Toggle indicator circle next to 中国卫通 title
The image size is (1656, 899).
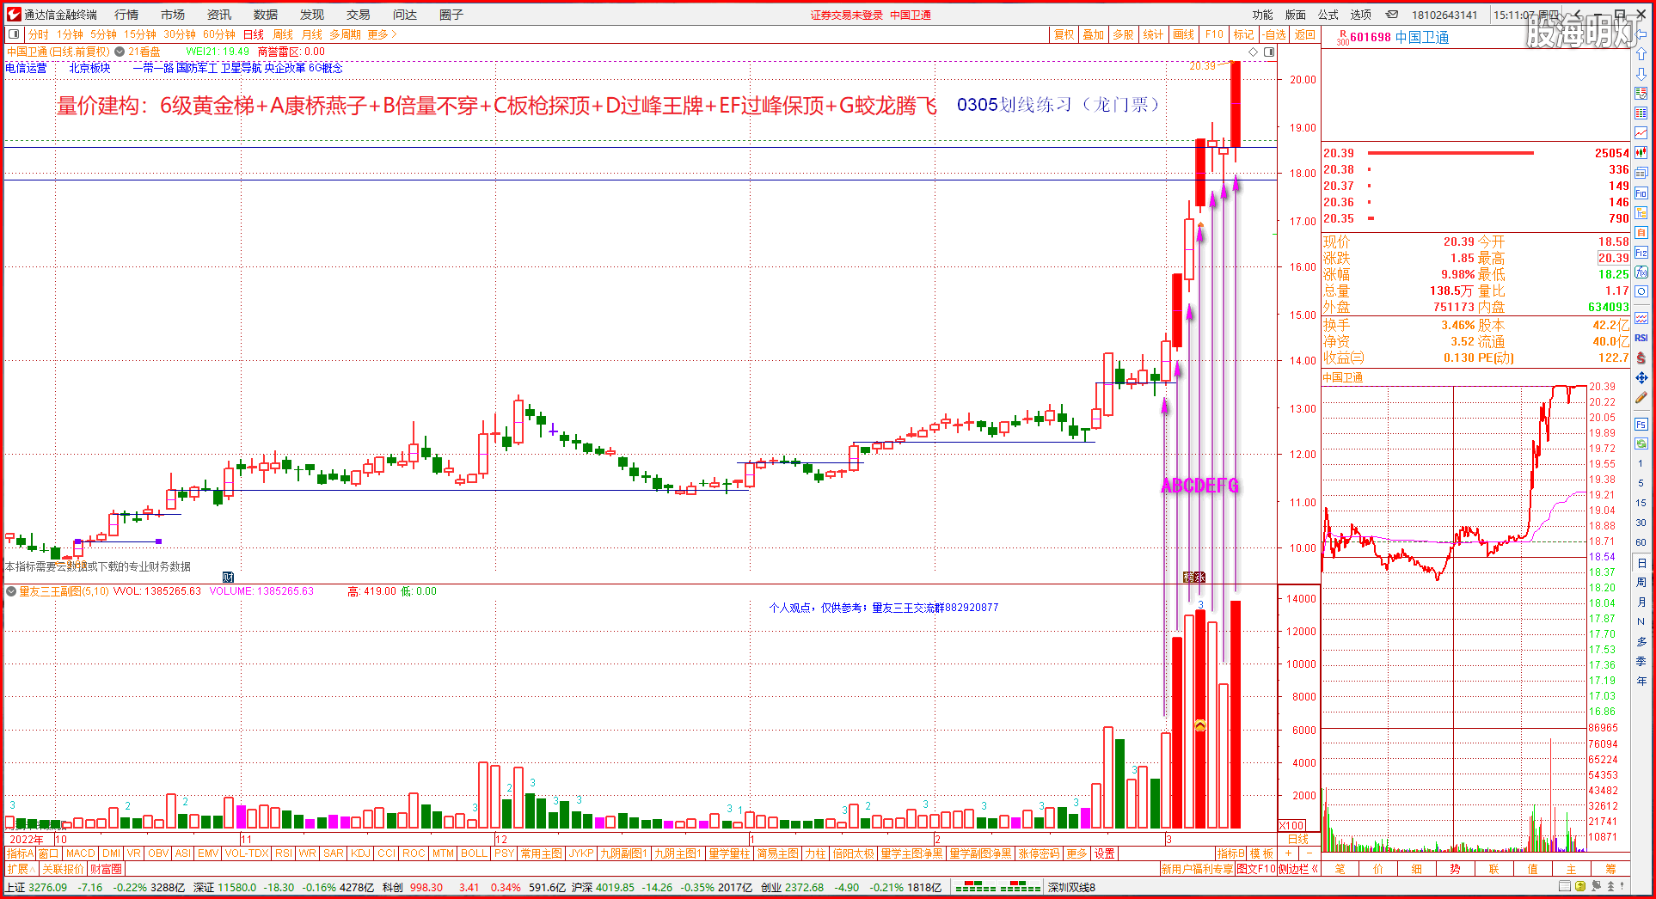pyautogui.click(x=120, y=52)
